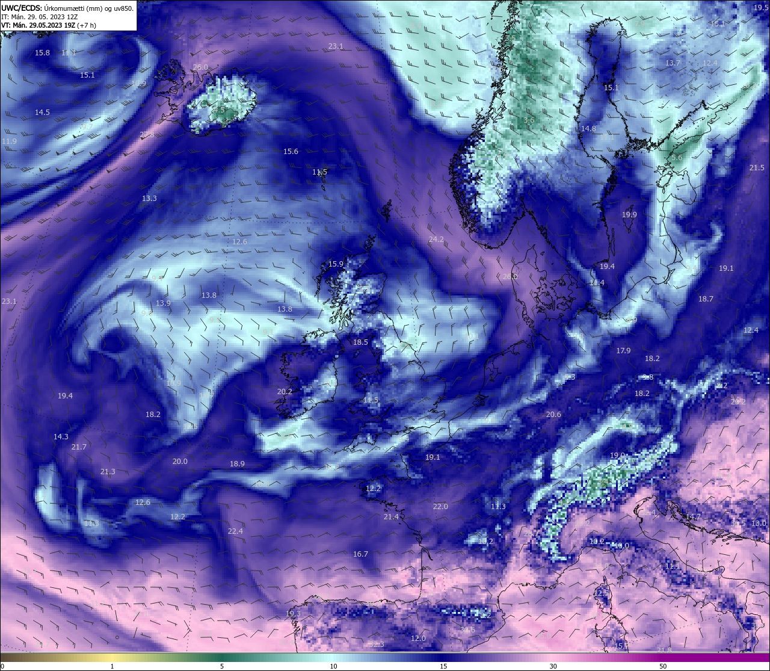Click the '21.5' value on the map

point(757,168)
